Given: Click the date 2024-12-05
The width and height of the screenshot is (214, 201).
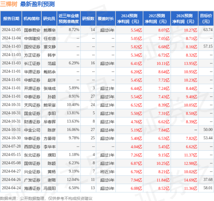Looking at the screenshot, I should [11, 30].
